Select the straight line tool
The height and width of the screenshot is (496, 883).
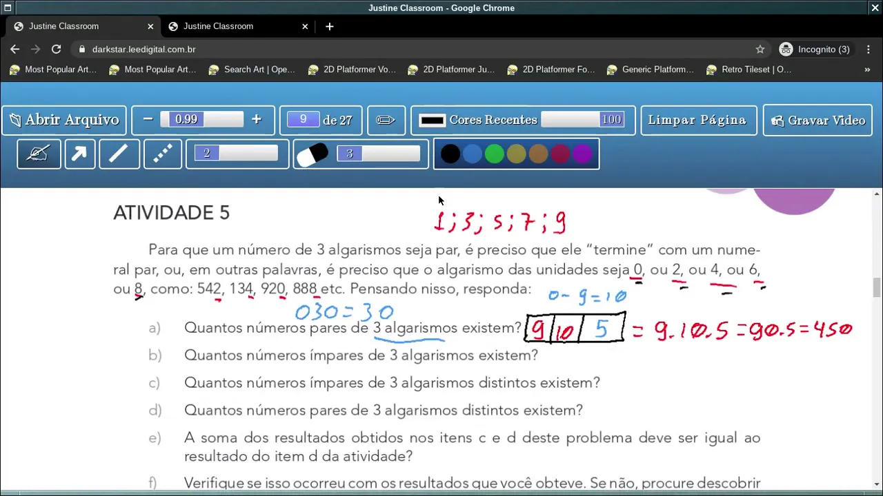pyautogui.click(x=119, y=154)
